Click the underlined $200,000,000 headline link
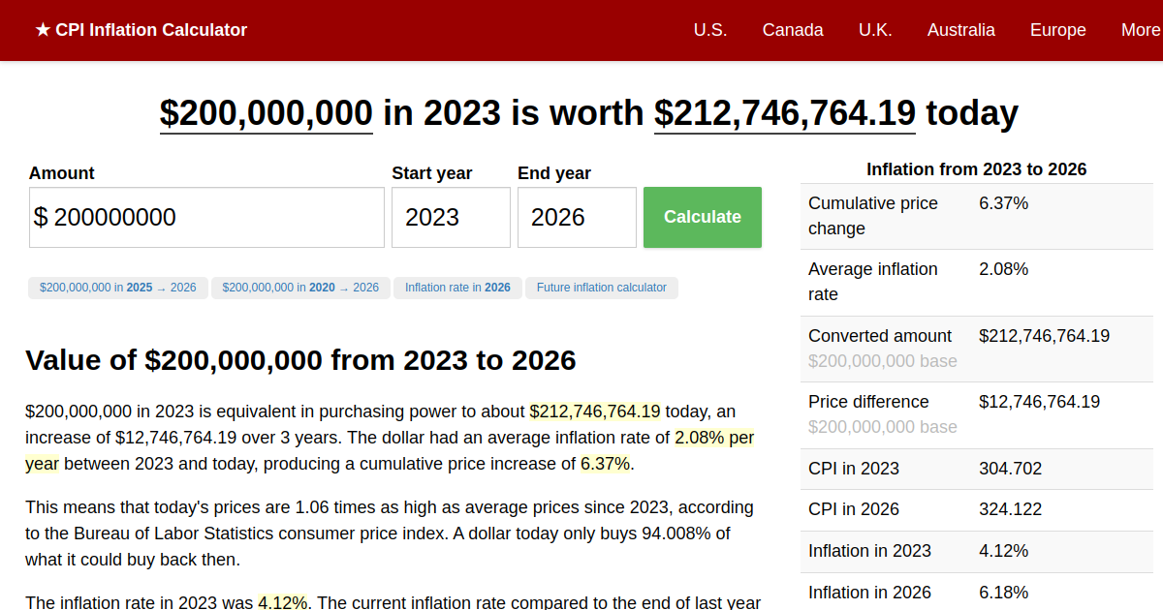The image size is (1163, 610). point(266,113)
